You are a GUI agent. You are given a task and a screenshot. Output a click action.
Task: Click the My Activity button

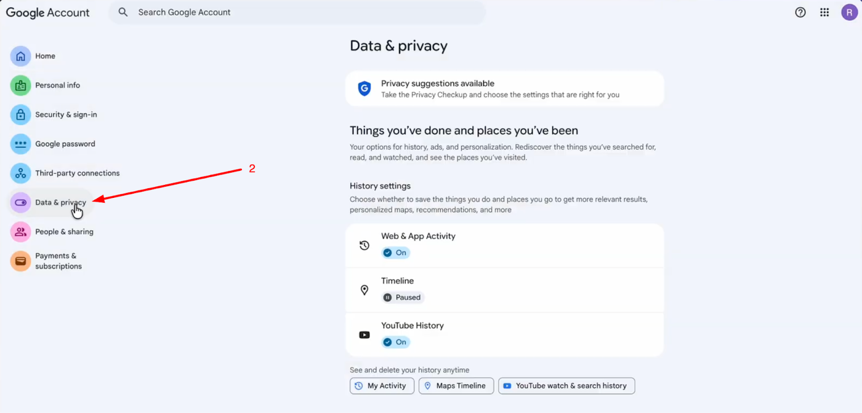tap(382, 386)
